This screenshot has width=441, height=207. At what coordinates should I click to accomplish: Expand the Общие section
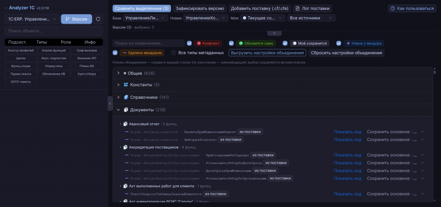[x=118, y=73]
